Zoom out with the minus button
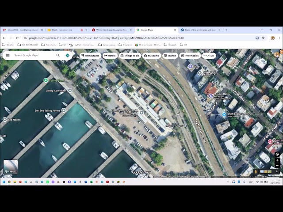283x212 pixels. (x=277, y=165)
